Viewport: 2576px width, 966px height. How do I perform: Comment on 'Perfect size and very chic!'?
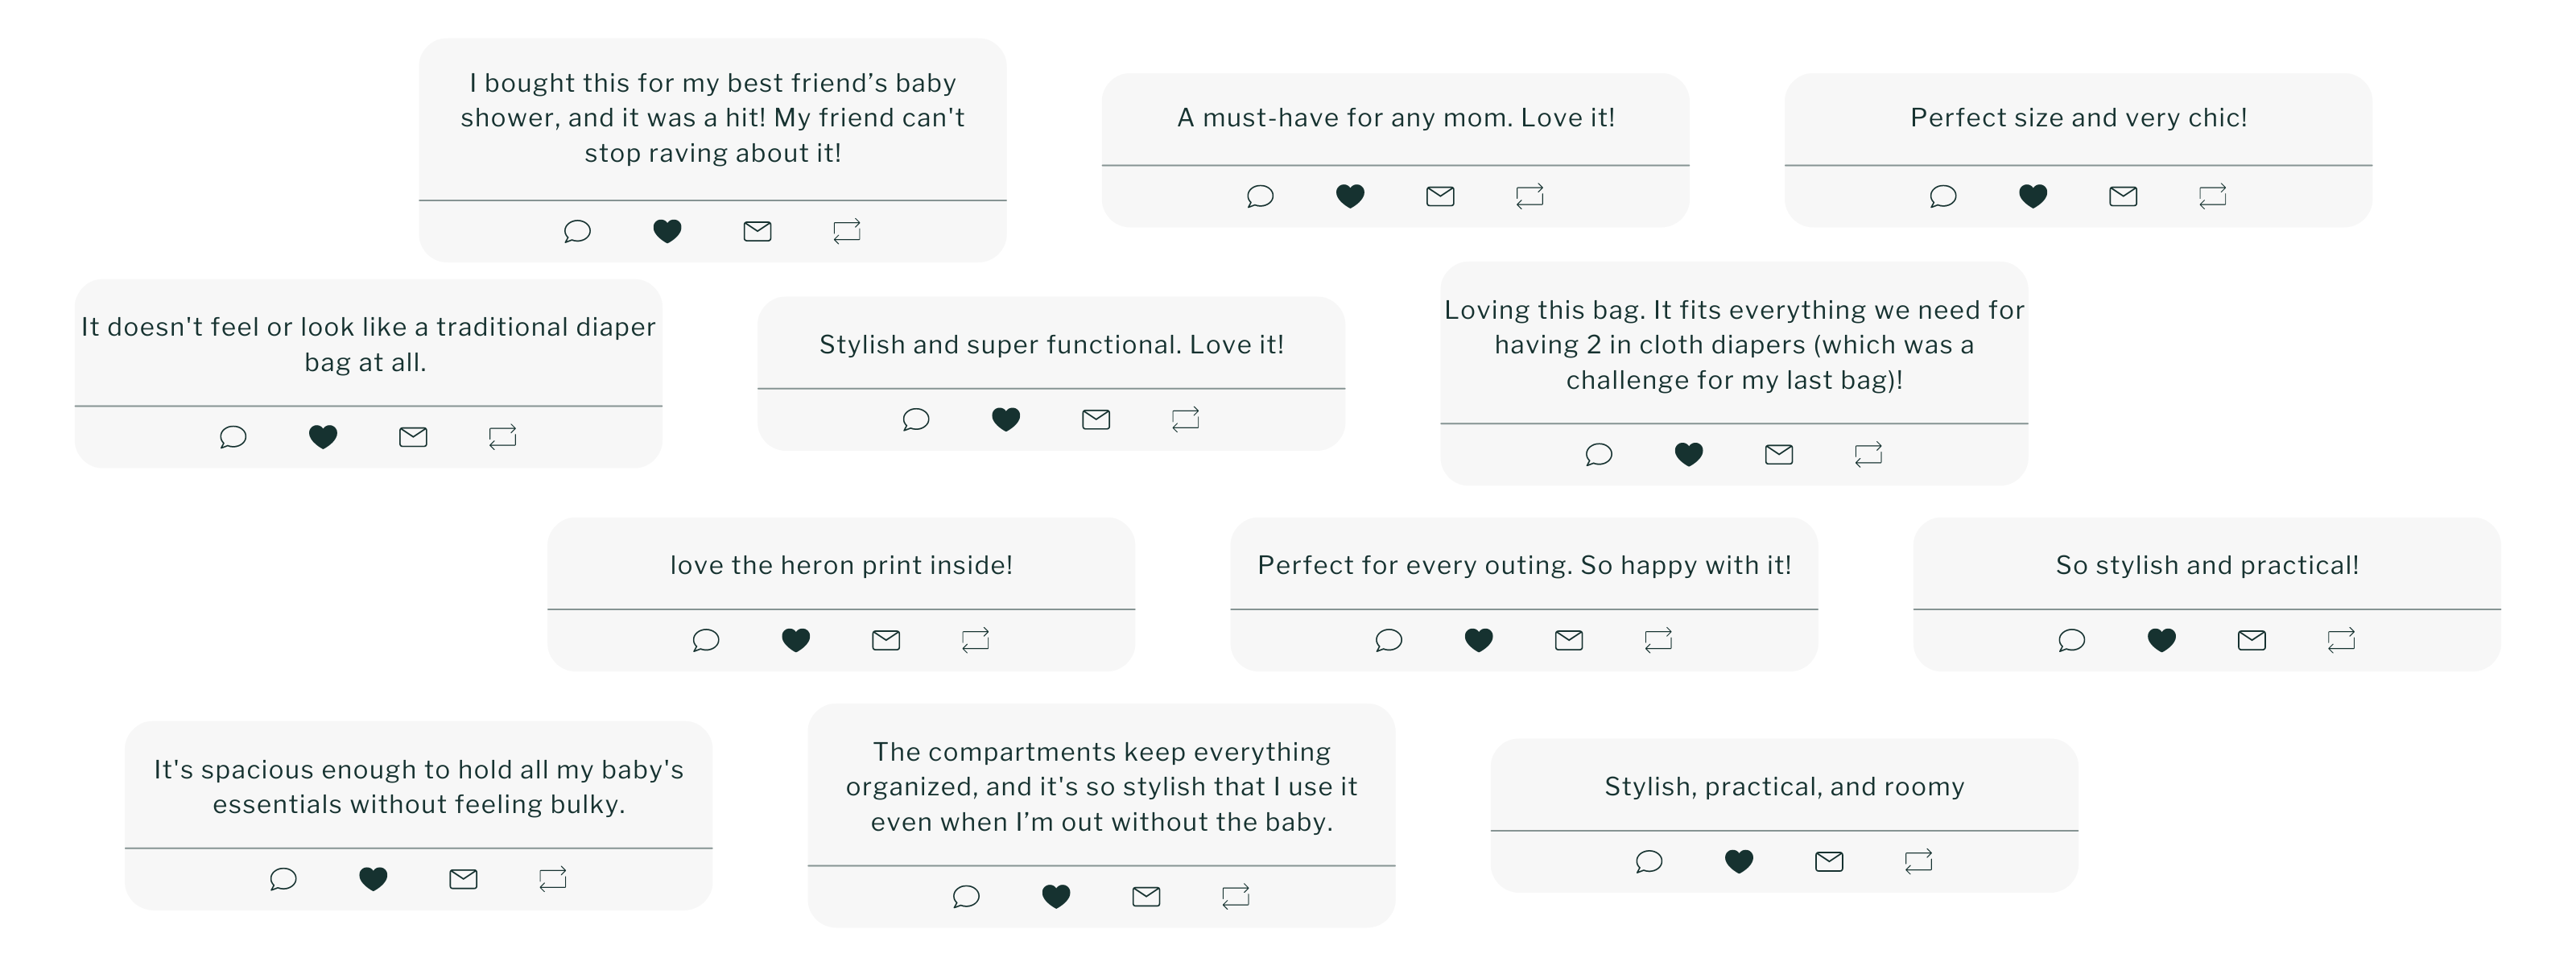coord(1942,196)
